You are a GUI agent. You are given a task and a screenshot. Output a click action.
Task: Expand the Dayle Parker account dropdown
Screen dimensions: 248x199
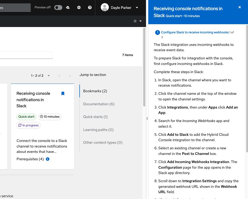[137, 8]
